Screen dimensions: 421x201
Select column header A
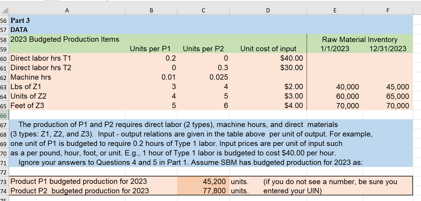point(67,10)
